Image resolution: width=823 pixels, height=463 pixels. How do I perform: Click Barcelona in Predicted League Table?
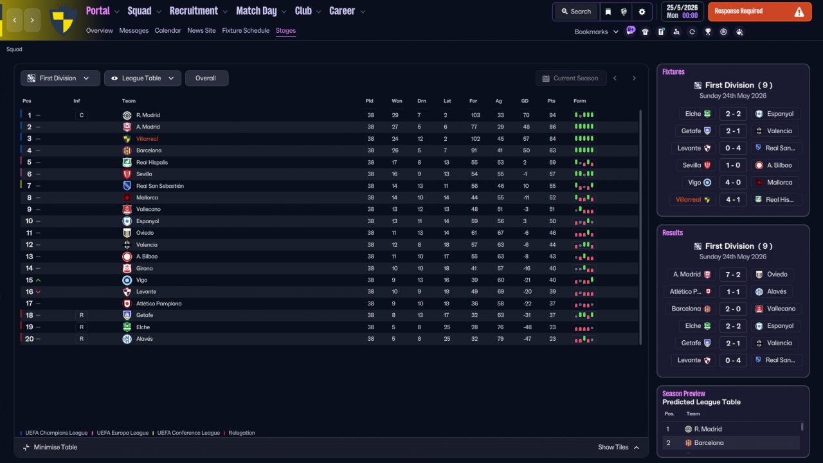(x=709, y=443)
